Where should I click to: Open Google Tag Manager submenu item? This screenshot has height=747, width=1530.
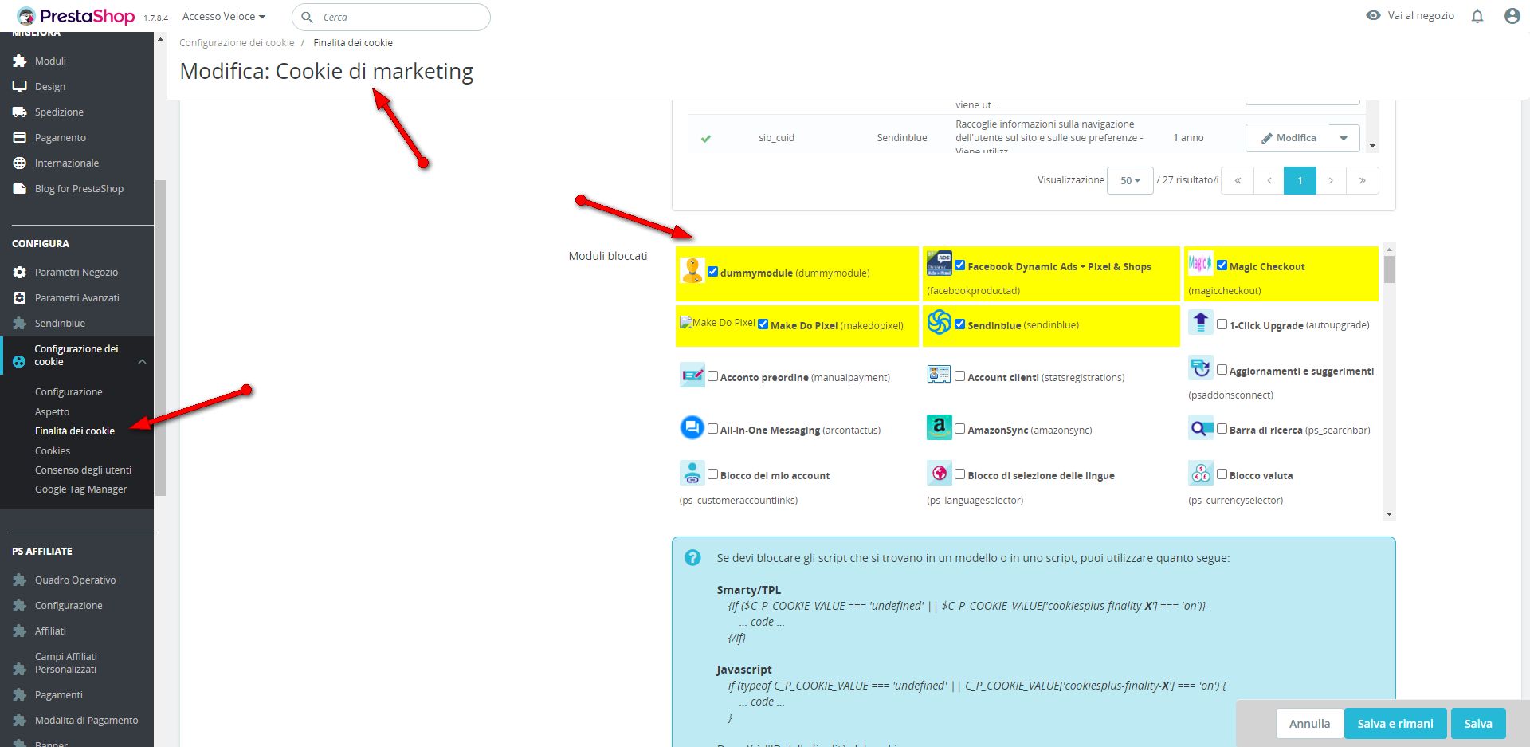80,489
